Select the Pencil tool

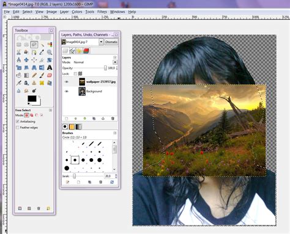(34, 75)
